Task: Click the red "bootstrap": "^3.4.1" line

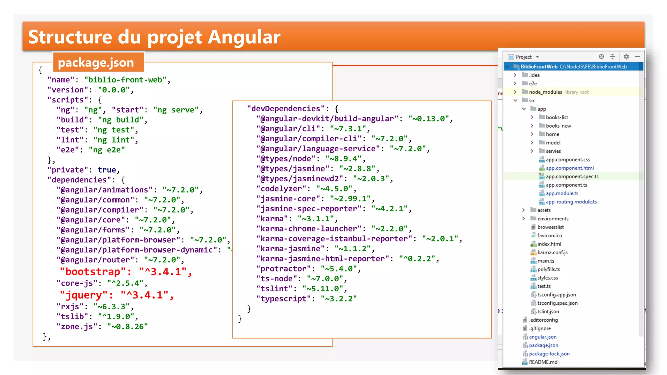Action: (x=126, y=271)
